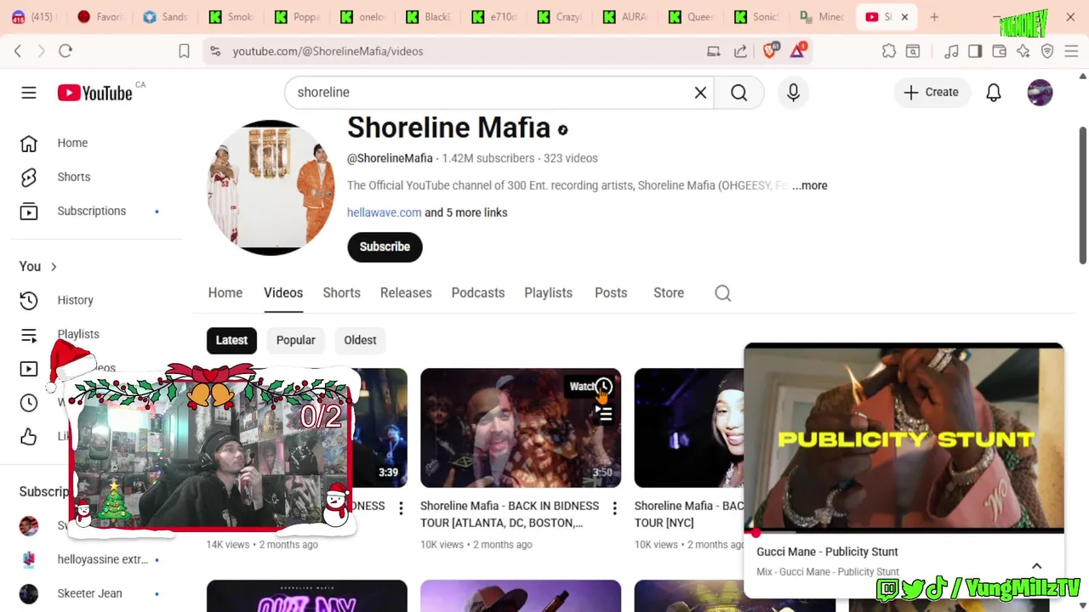Open YouTube notifications bell

[993, 93]
